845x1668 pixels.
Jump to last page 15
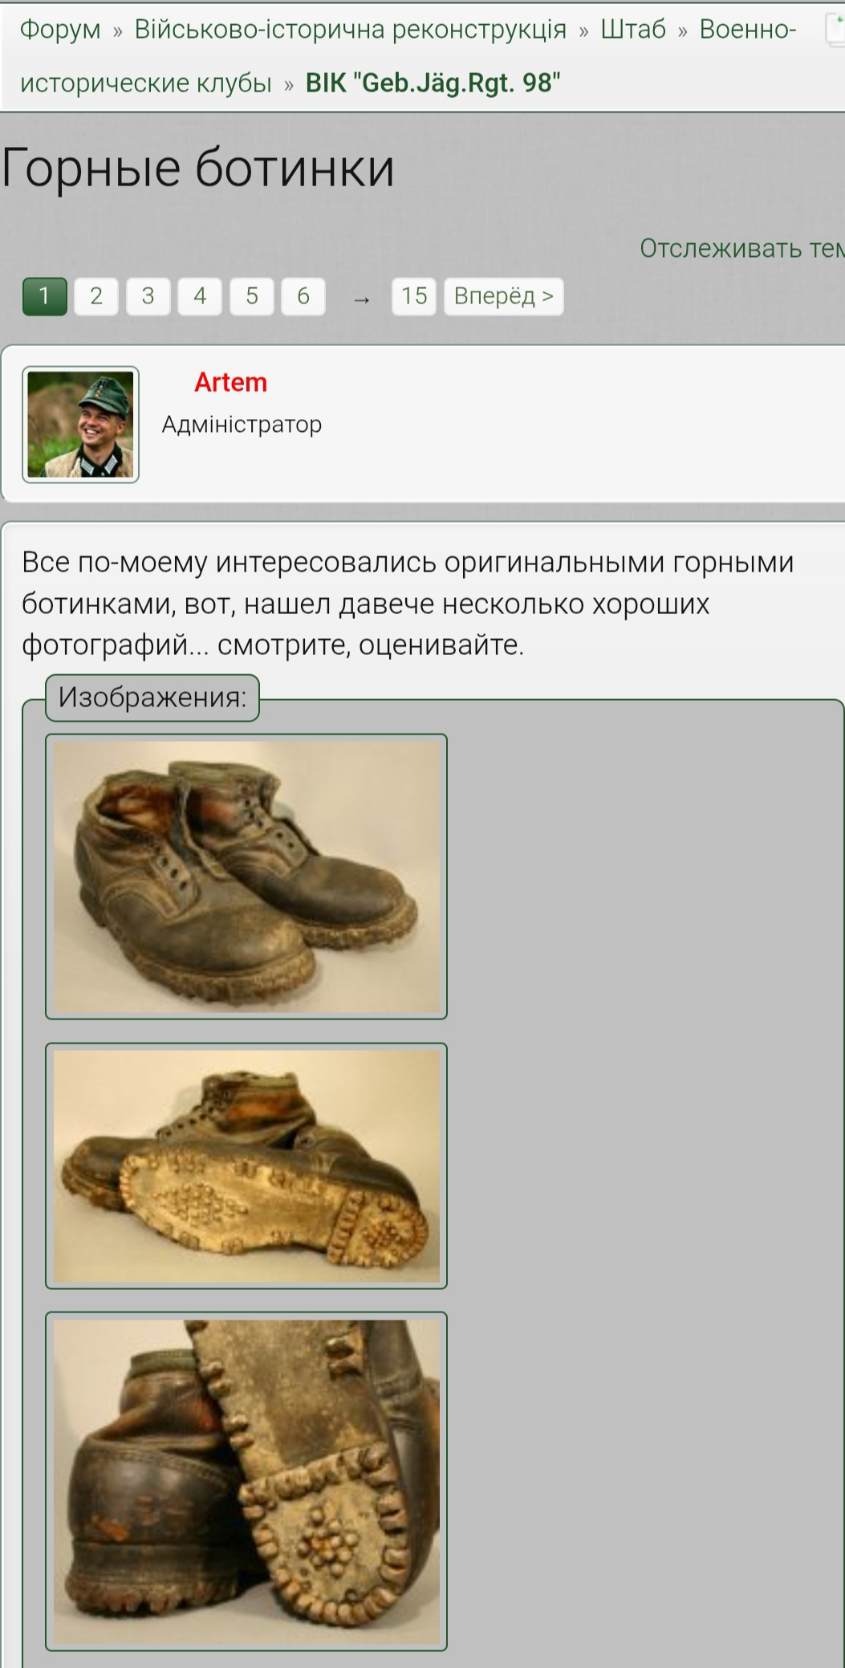click(414, 296)
